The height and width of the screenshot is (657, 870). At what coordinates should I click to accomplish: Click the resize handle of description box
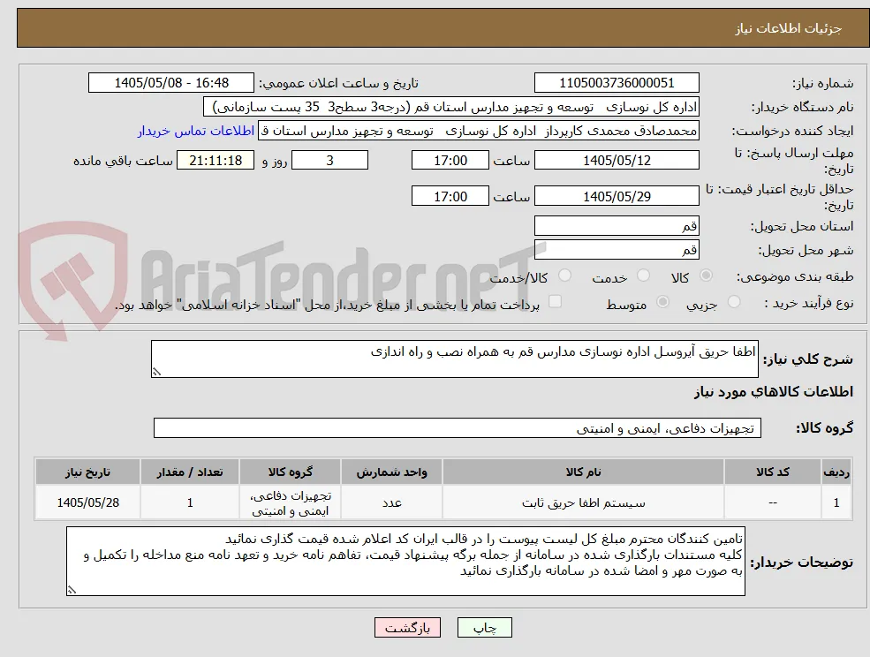pos(156,373)
